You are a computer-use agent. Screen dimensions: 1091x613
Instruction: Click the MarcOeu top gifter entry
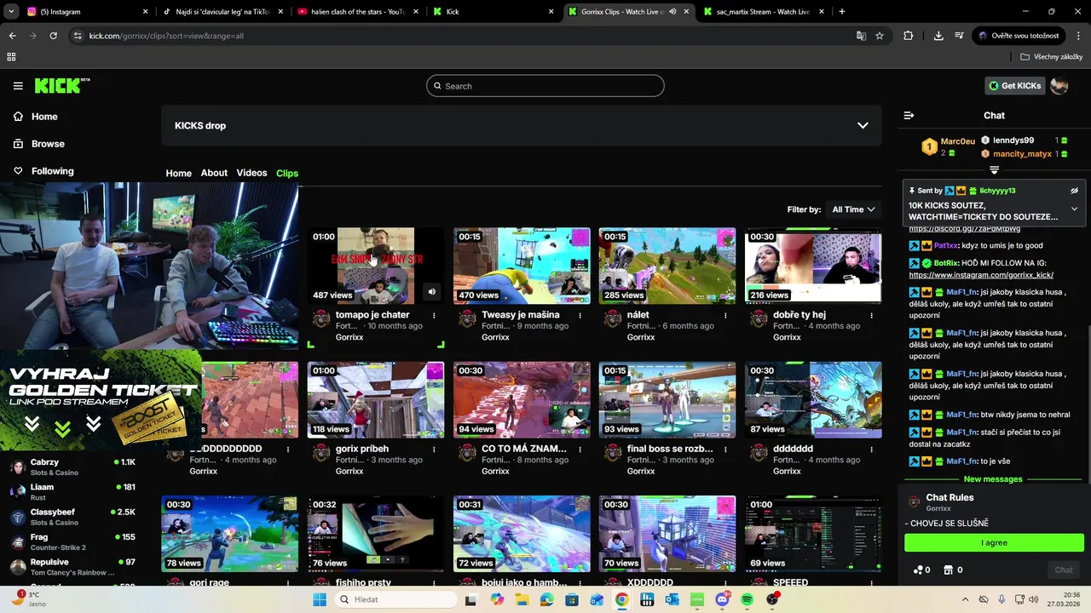tap(948, 146)
